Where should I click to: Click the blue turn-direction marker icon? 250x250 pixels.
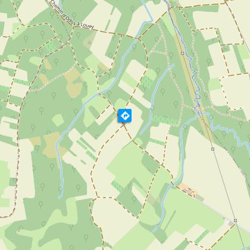coord(125,115)
